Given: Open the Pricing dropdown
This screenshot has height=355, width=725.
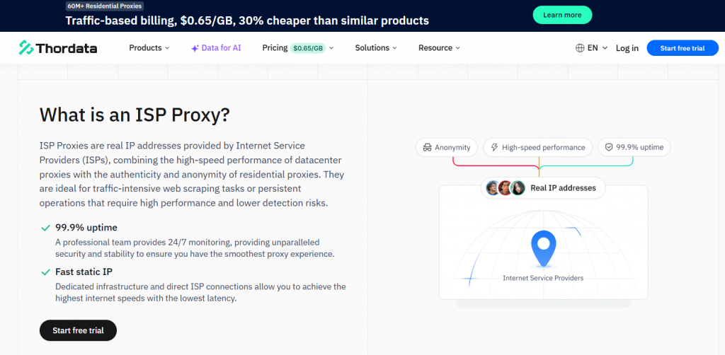Looking at the screenshot, I should (x=275, y=48).
